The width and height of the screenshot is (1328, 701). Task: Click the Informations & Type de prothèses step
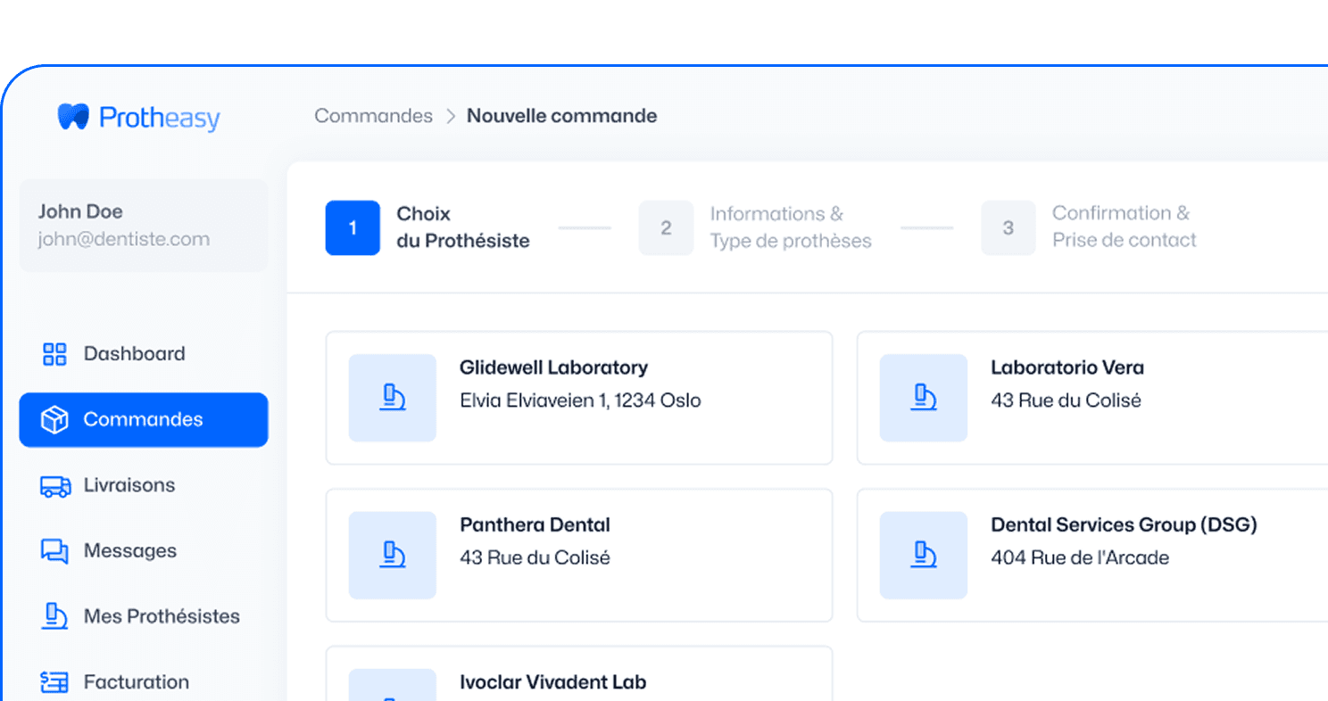click(x=791, y=227)
